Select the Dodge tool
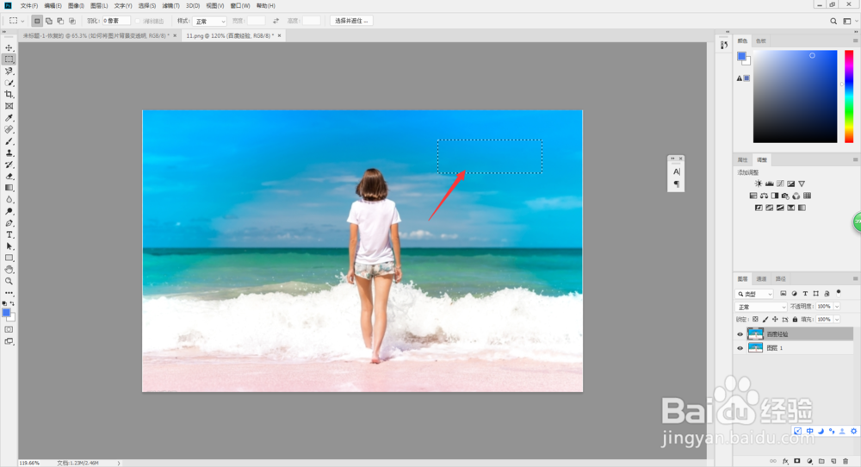This screenshot has height=467, width=861. click(x=9, y=211)
